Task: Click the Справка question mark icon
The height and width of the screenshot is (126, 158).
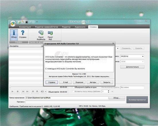Action: point(23,34)
